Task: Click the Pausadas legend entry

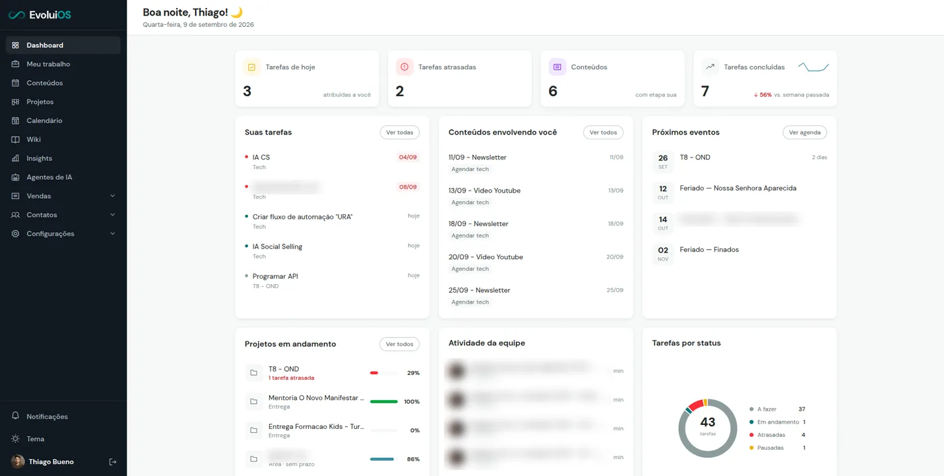Action: 777,448
